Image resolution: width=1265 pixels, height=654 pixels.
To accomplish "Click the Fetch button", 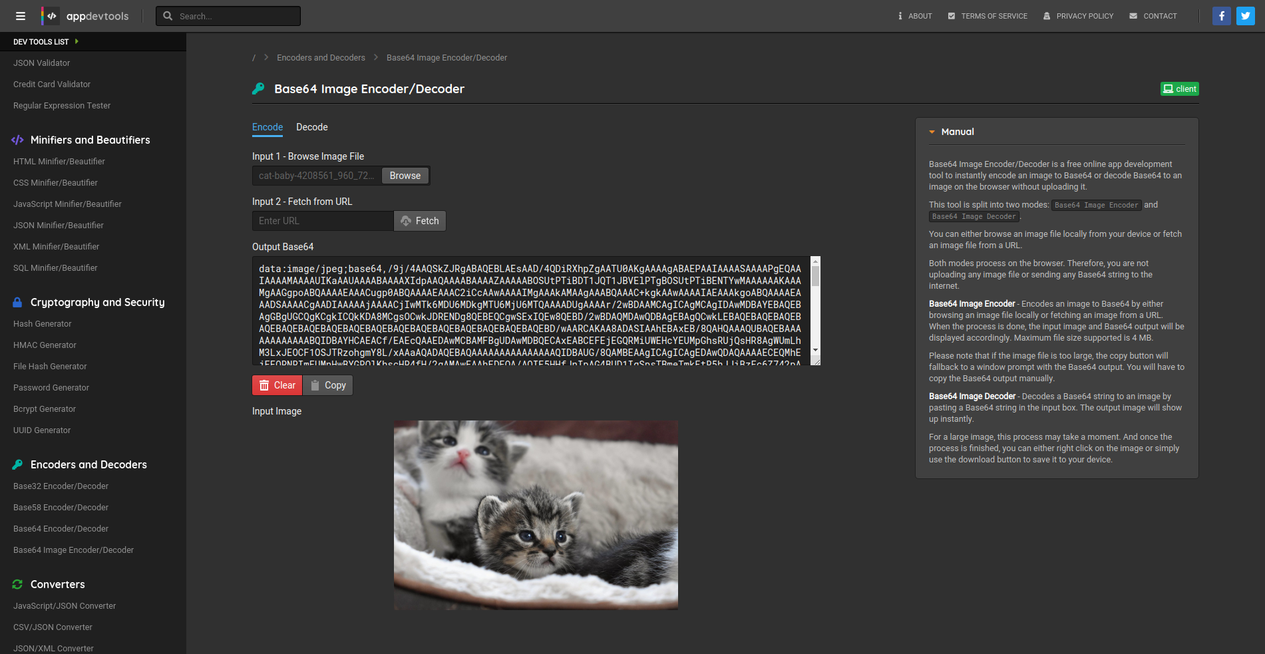I will pyautogui.click(x=420, y=221).
